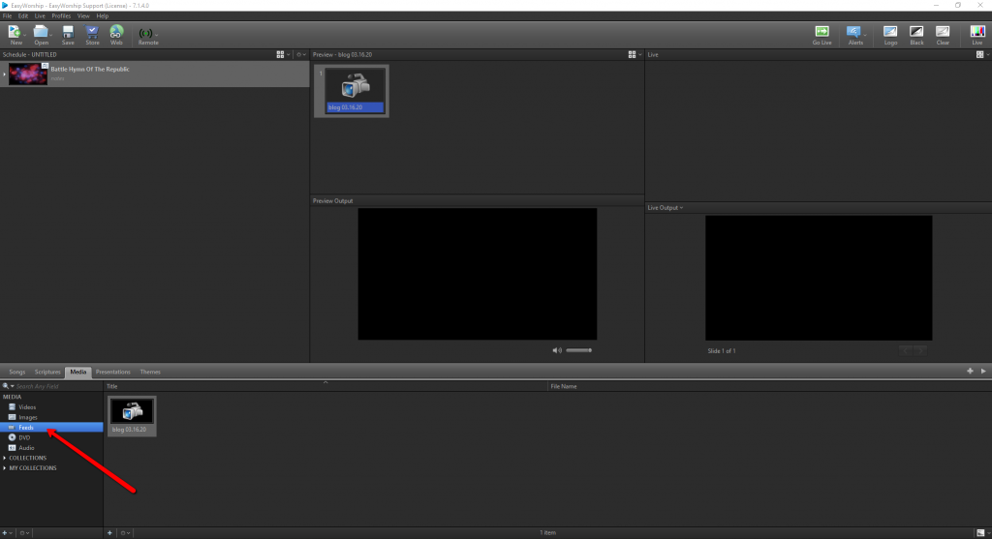Click the Preview Output volume speaker icon
Screen dimensions: 992x539
tap(557, 350)
